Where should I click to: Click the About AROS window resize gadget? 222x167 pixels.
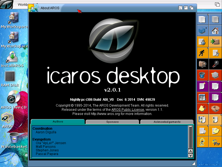pyautogui.click(x=193, y=163)
